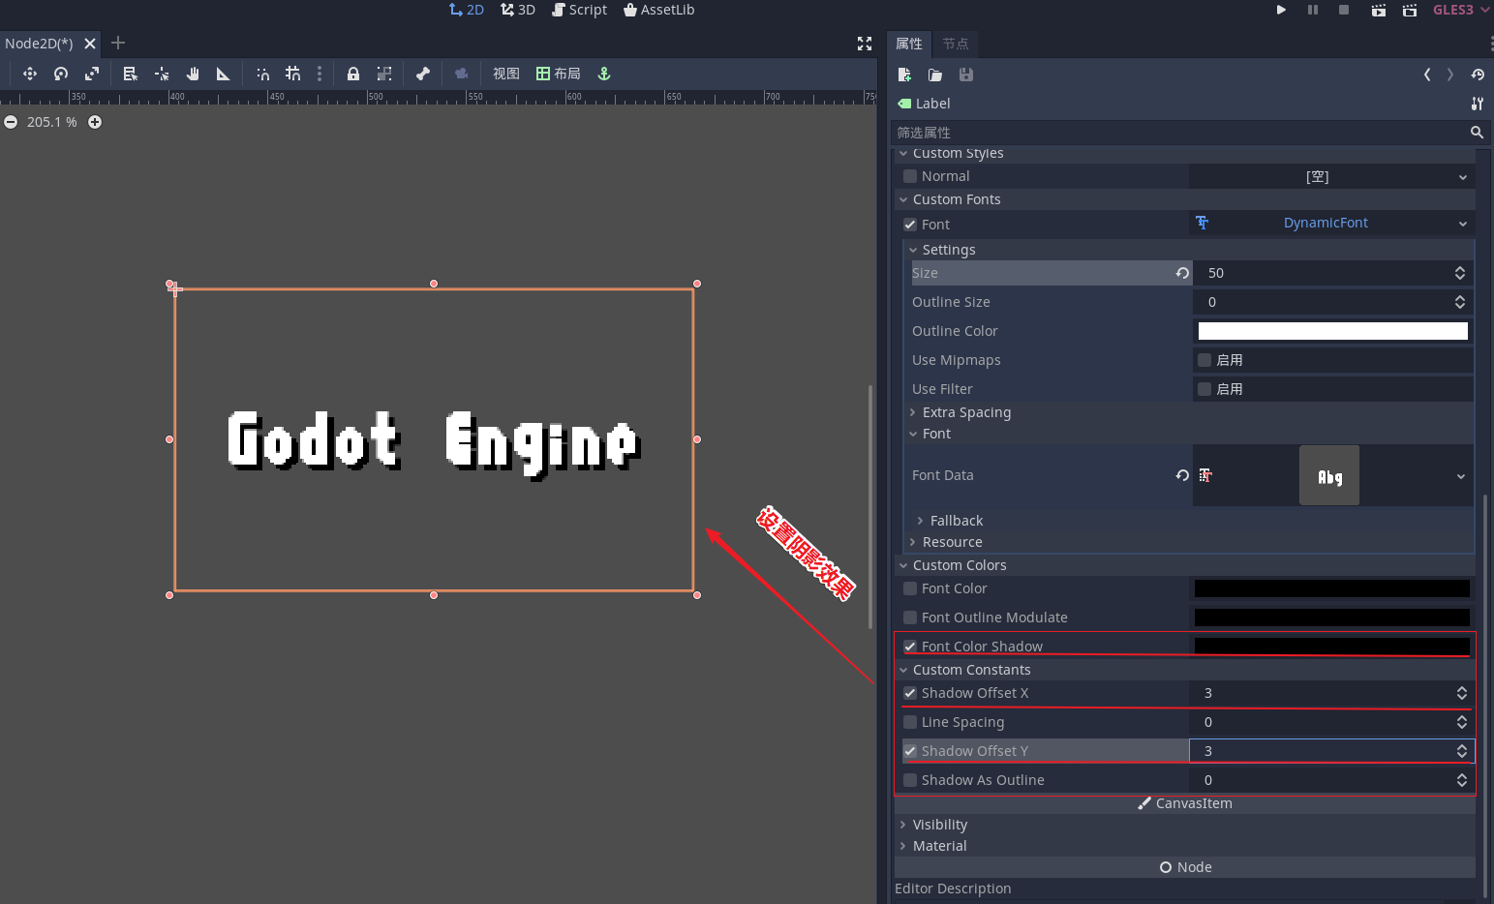
Task: Select the Scale mode tool
Action: pyautogui.click(x=92, y=74)
